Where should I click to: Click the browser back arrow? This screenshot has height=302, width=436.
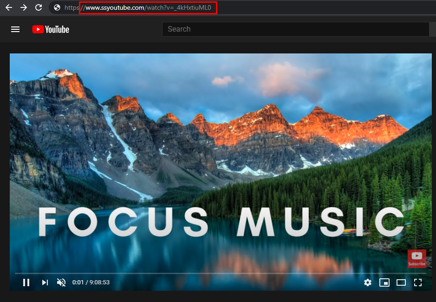pyautogui.click(x=9, y=7)
